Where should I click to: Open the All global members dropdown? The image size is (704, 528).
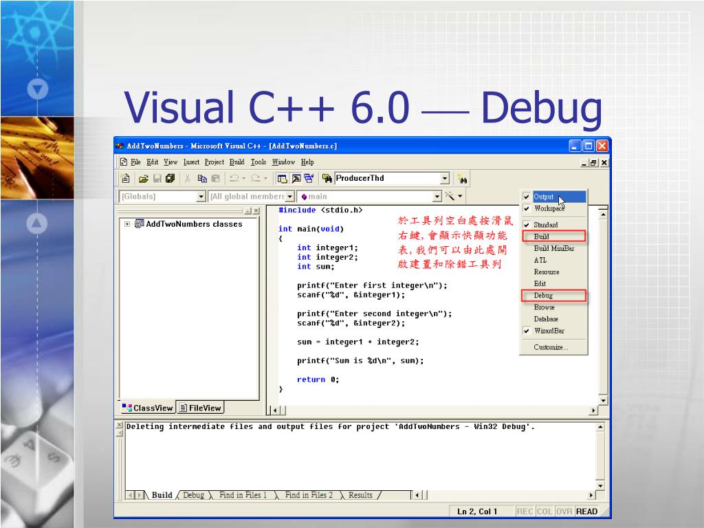pos(289,197)
